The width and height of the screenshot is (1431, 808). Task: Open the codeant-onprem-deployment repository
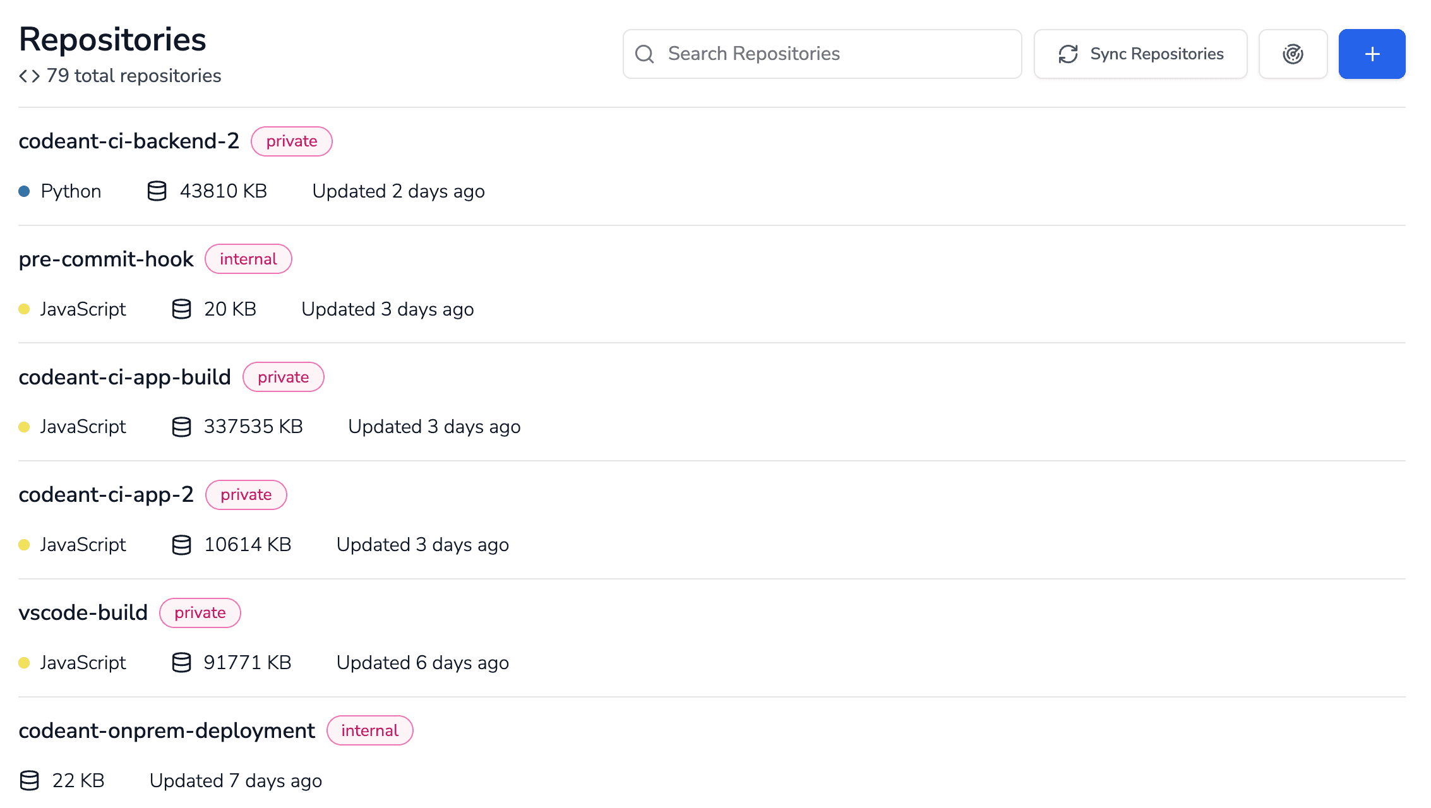[x=167, y=731]
